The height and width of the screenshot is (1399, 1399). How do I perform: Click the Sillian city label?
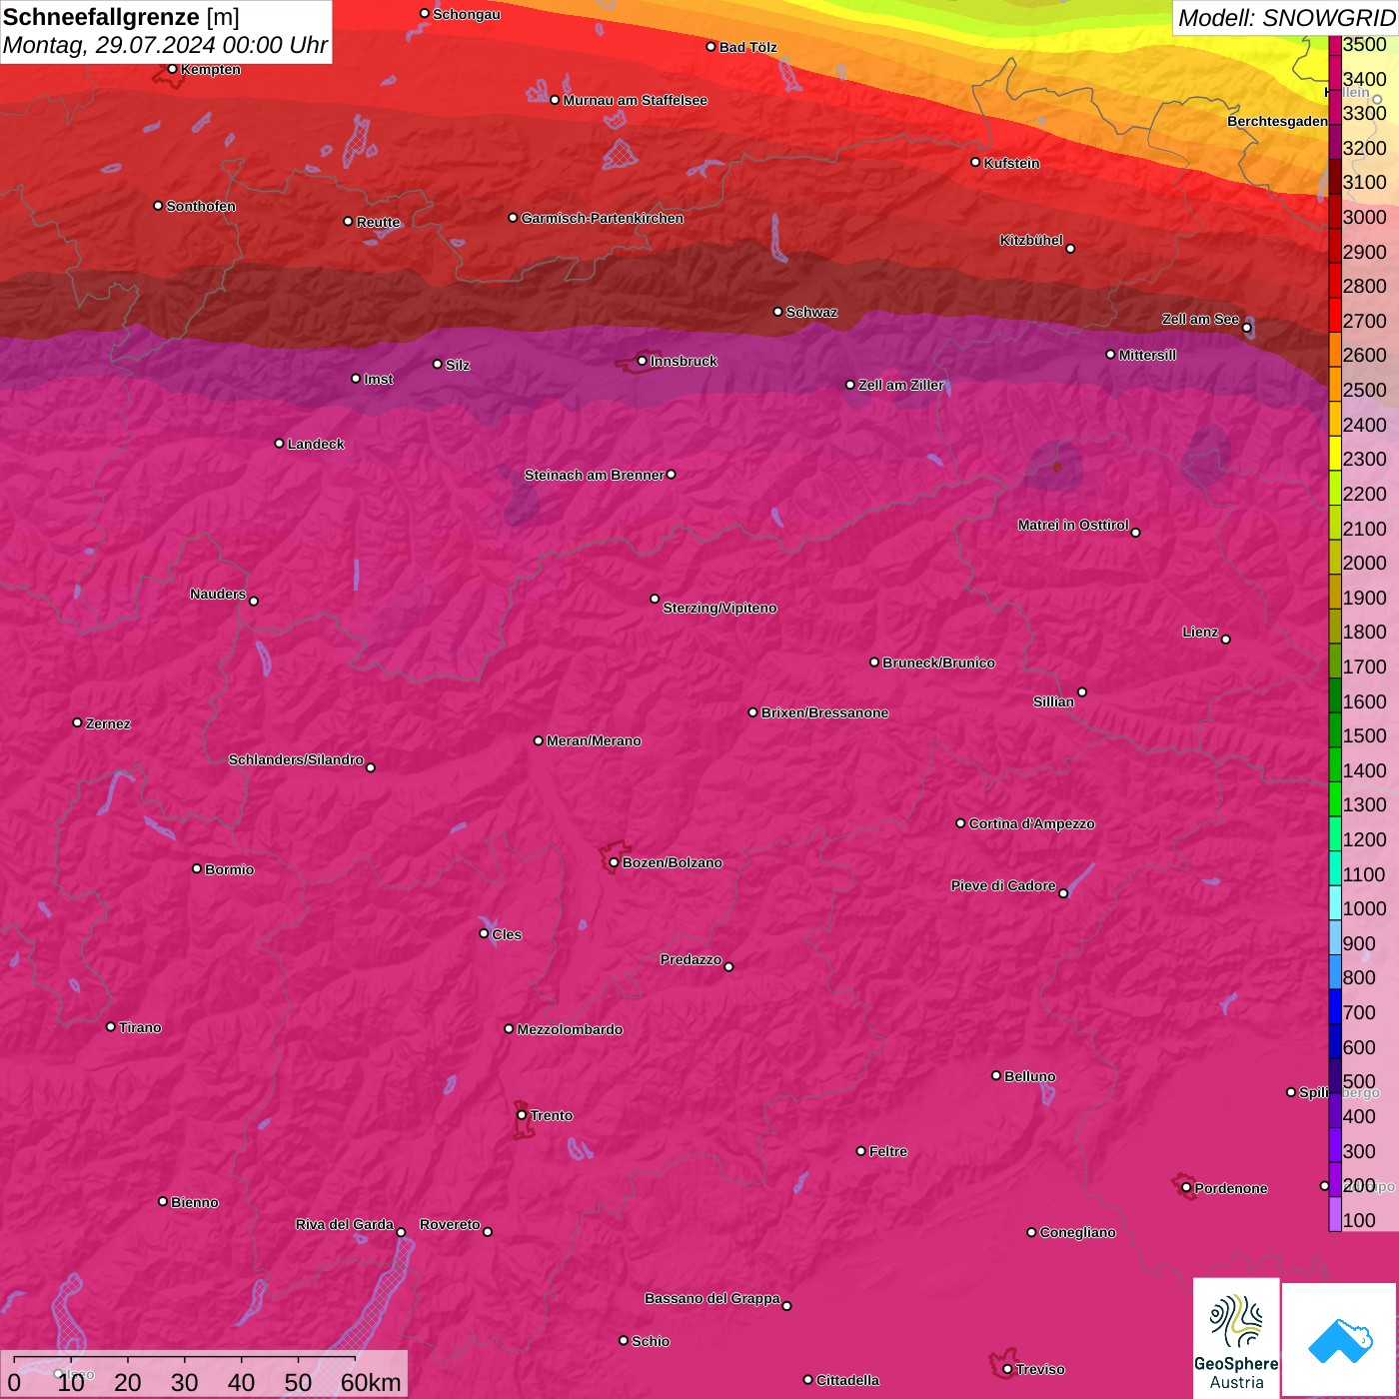(1053, 701)
